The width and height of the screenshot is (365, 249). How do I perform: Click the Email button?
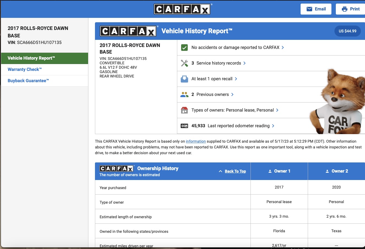pyautogui.click(x=316, y=9)
